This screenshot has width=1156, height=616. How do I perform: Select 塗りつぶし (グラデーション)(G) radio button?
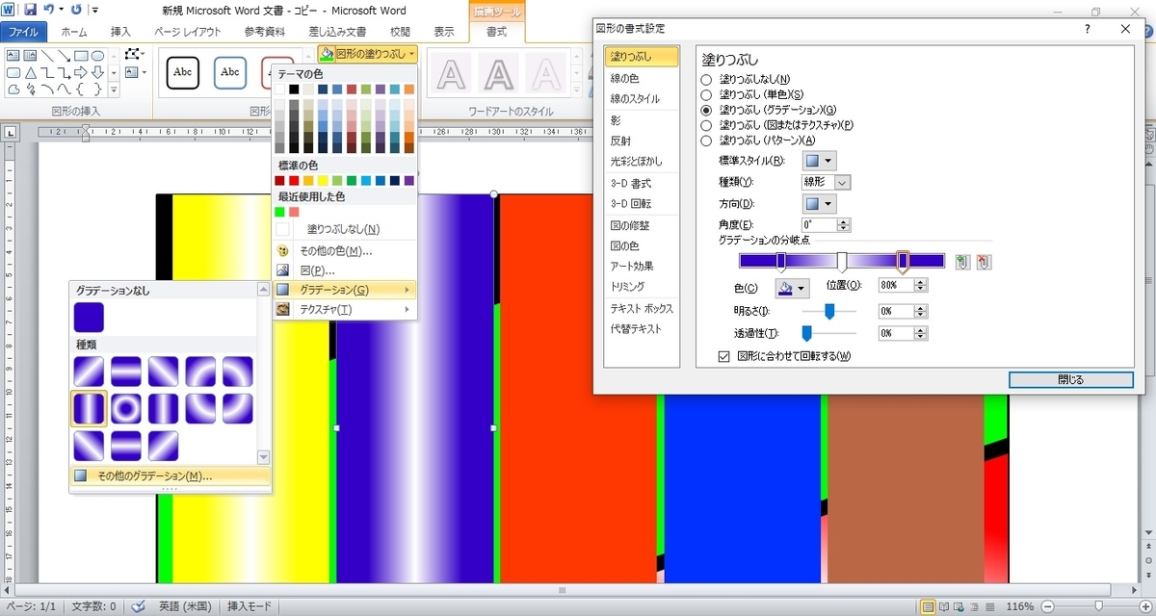706,110
